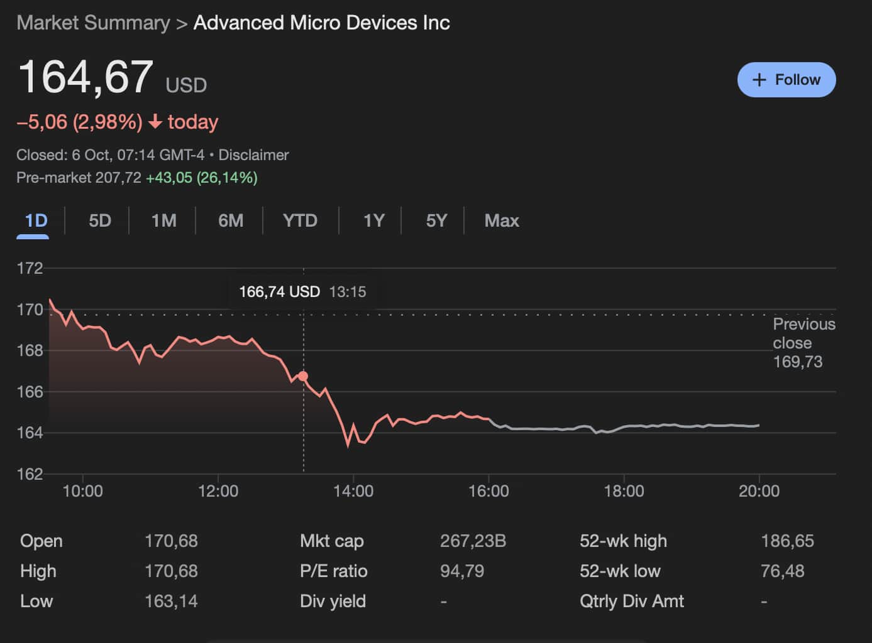Click the grey after-hours line near 18:00

click(x=624, y=428)
